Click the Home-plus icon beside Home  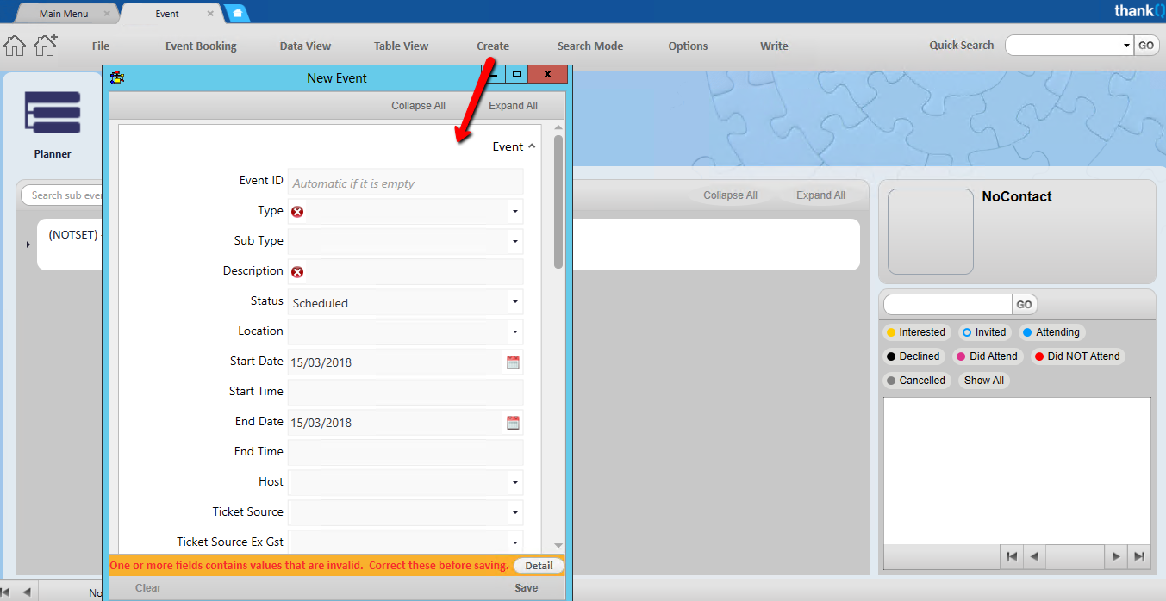click(46, 46)
